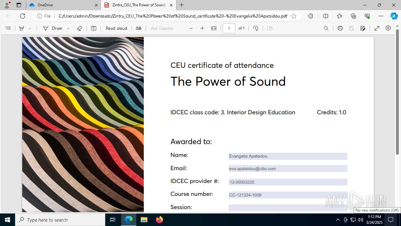The width and height of the screenshot is (401, 226).
Task: Open the notification center
Action: coord(391,220)
